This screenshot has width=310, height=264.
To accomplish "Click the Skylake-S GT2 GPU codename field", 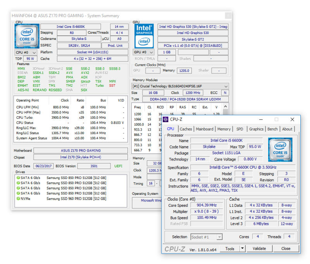I will tap(193, 39).
